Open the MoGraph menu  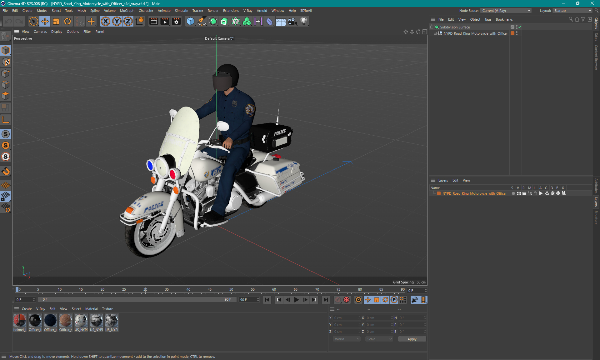(127, 11)
